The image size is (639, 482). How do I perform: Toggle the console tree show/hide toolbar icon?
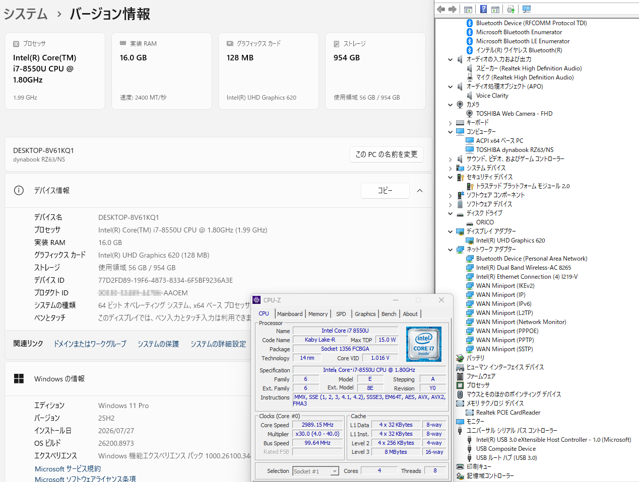pyautogui.click(x=468, y=9)
